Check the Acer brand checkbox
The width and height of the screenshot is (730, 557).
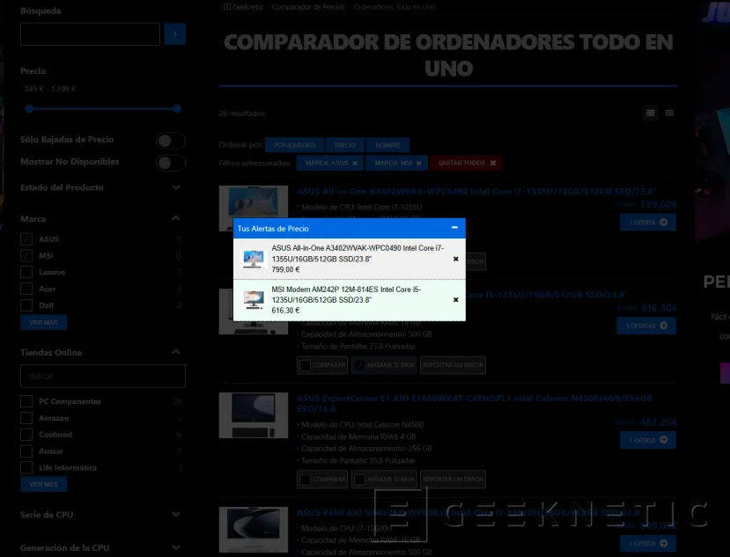pyautogui.click(x=26, y=289)
